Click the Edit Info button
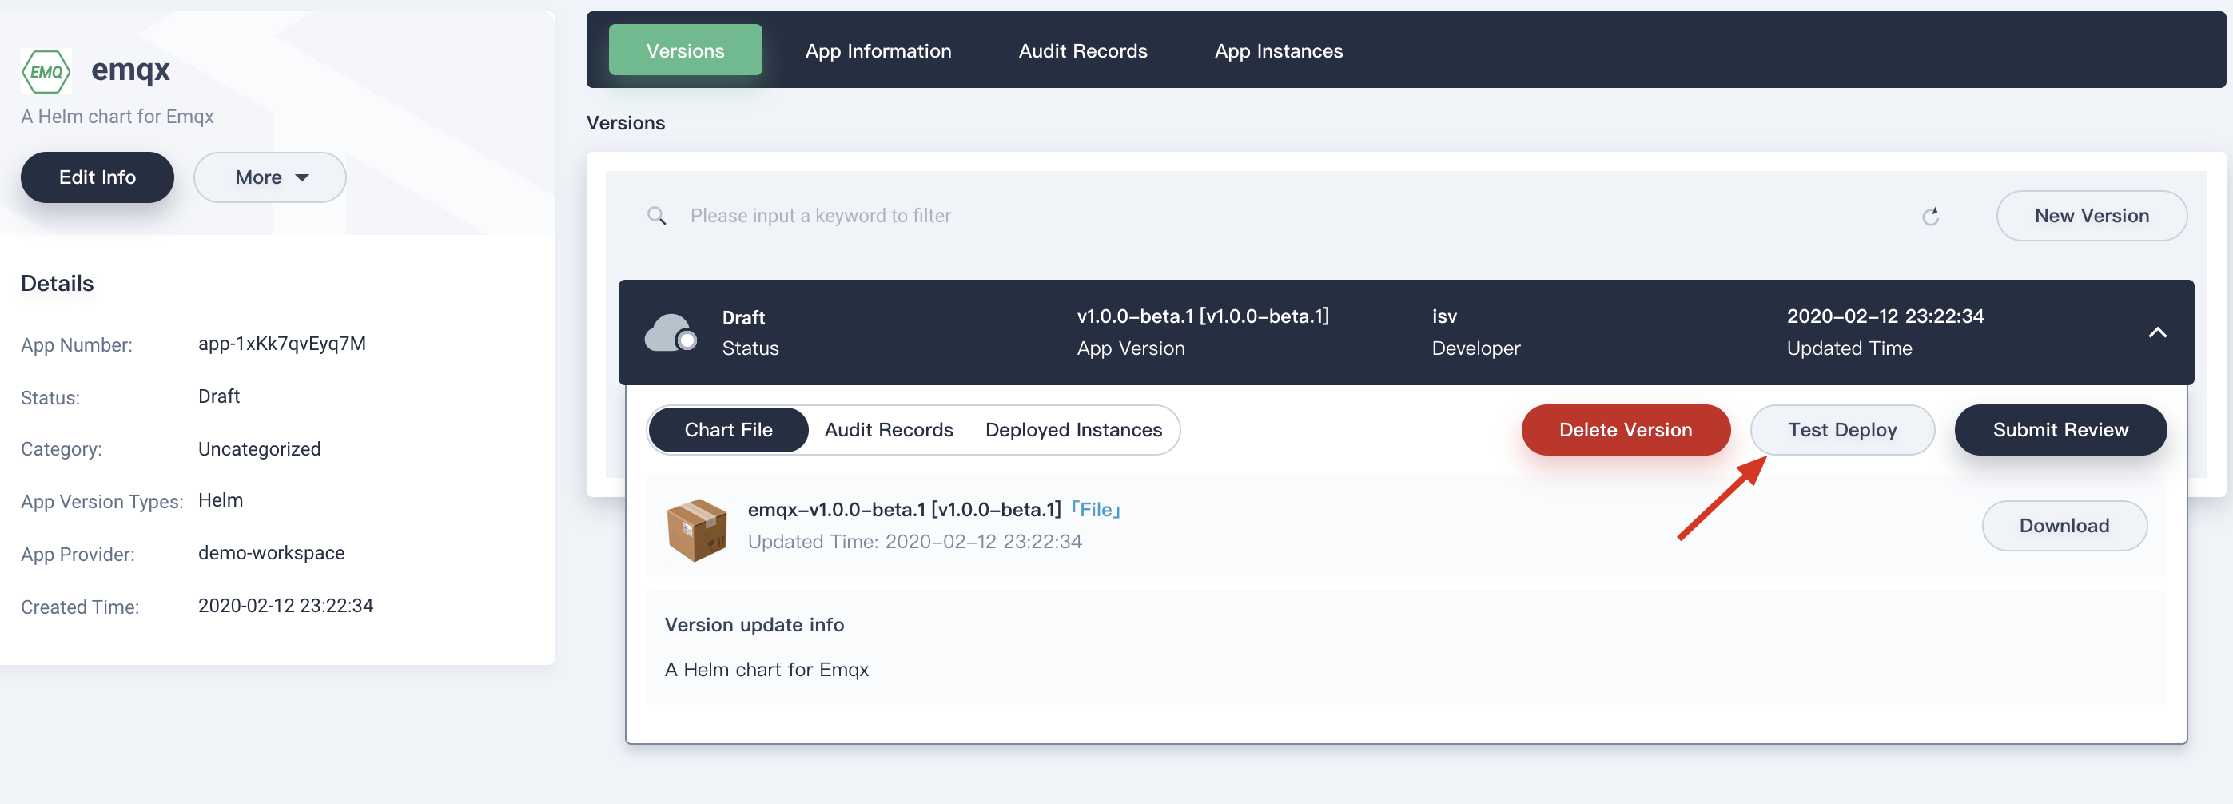 pos(97,177)
